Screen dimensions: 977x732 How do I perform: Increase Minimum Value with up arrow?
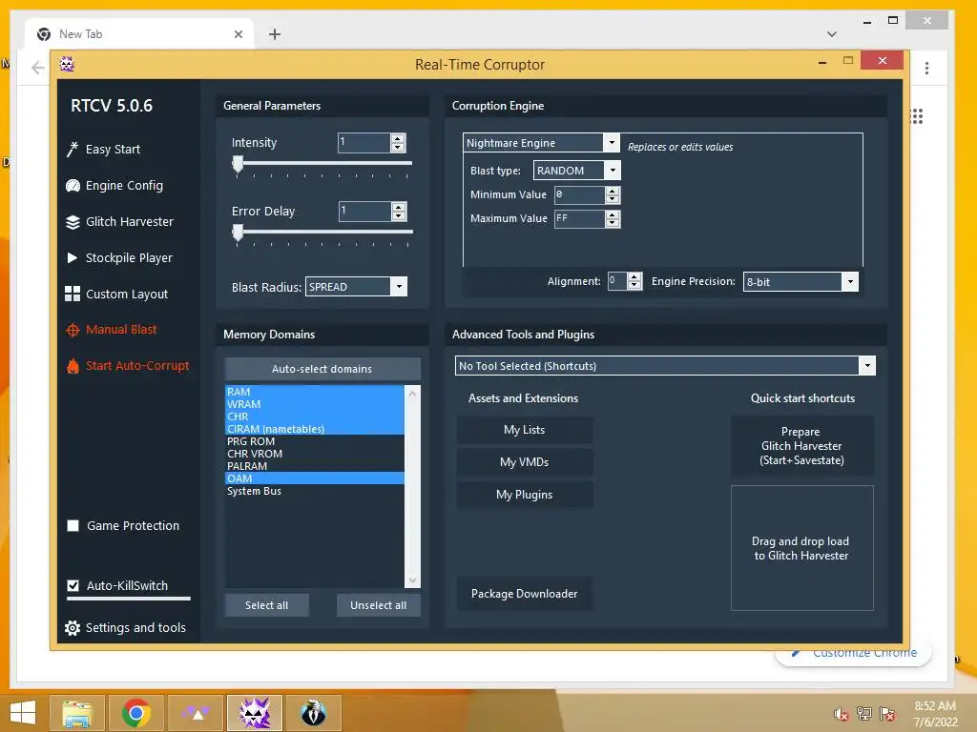pyautogui.click(x=613, y=191)
